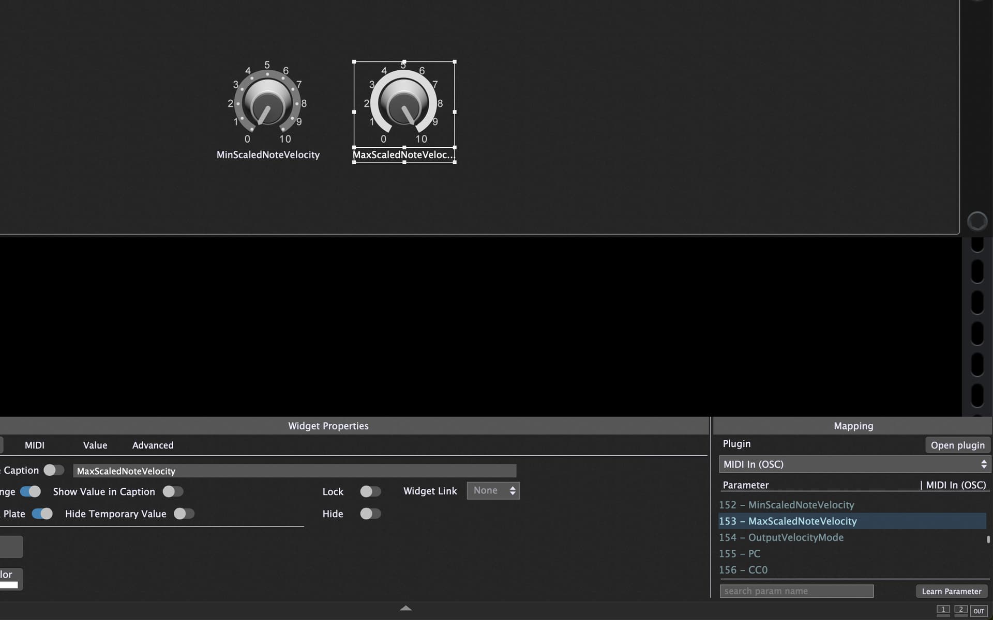This screenshot has width=993, height=620.
Task: Toggle the switch left of Show Value in Caption
Action: tap(31, 491)
